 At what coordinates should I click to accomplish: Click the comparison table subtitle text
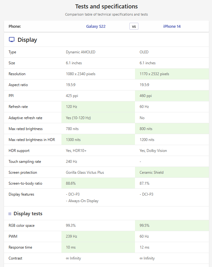coord(106,14)
